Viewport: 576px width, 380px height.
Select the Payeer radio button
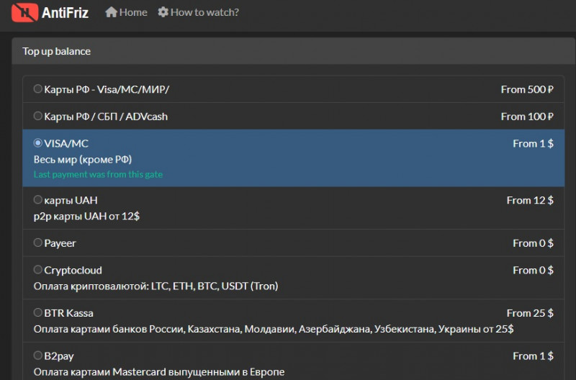[x=38, y=243]
